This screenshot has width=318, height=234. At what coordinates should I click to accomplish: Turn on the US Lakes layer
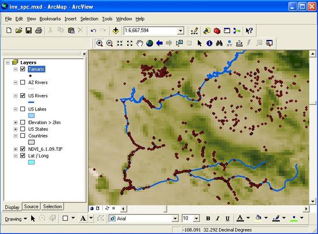click(x=23, y=109)
